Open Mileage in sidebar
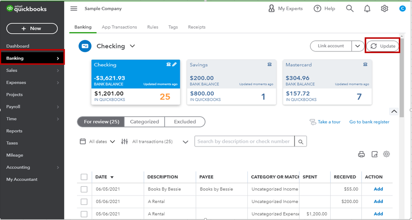Viewport: 412px width, 220px height. [x=15, y=155]
